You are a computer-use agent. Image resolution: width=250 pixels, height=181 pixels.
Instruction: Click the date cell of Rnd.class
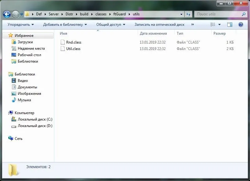click(152, 42)
